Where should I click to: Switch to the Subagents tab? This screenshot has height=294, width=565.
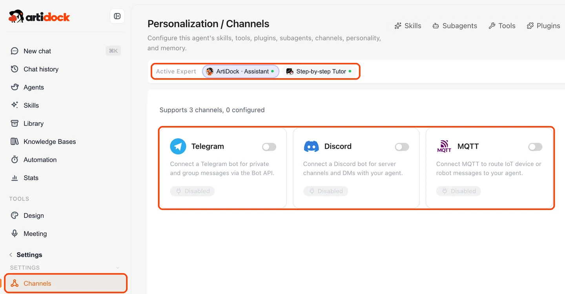point(454,26)
